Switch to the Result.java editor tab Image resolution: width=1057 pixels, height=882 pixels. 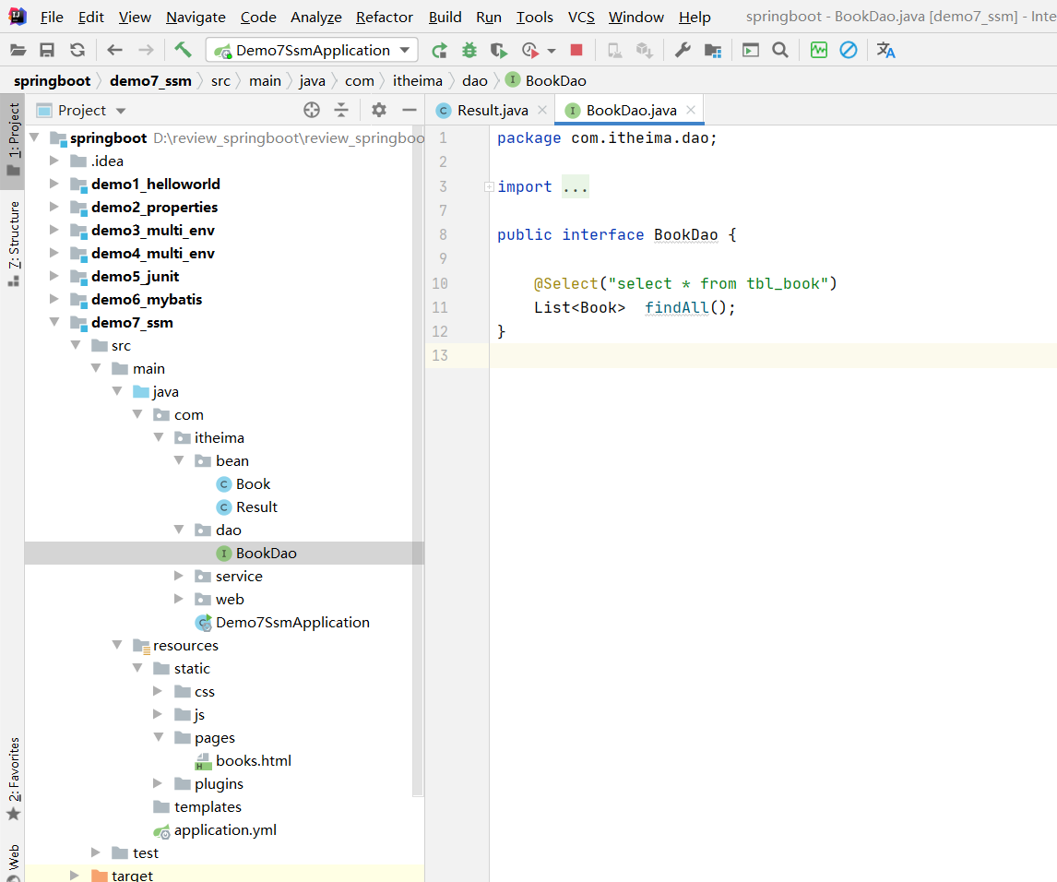click(x=492, y=110)
